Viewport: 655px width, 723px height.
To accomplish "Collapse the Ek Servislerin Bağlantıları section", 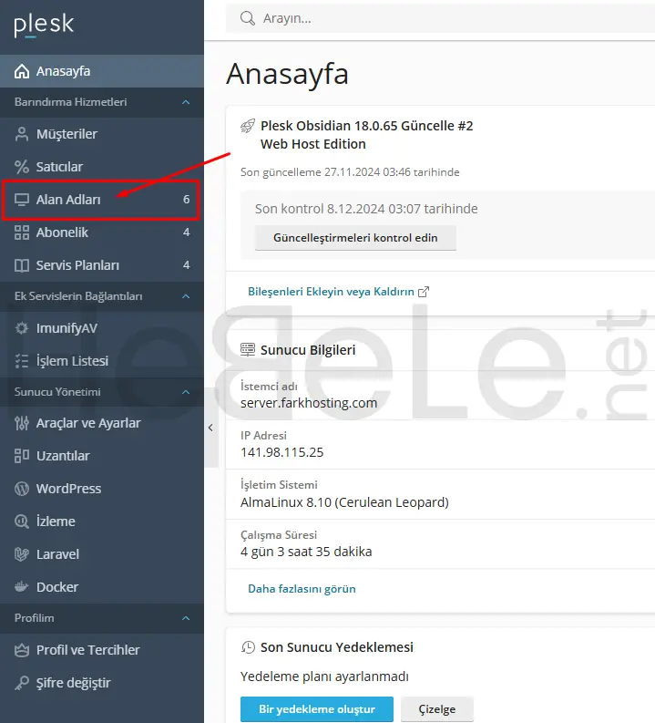I will point(186,296).
